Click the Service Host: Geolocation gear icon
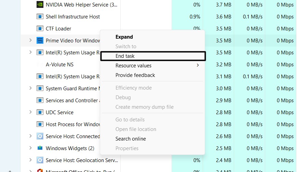This screenshot has height=172, width=297. click(x=40, y=160)
